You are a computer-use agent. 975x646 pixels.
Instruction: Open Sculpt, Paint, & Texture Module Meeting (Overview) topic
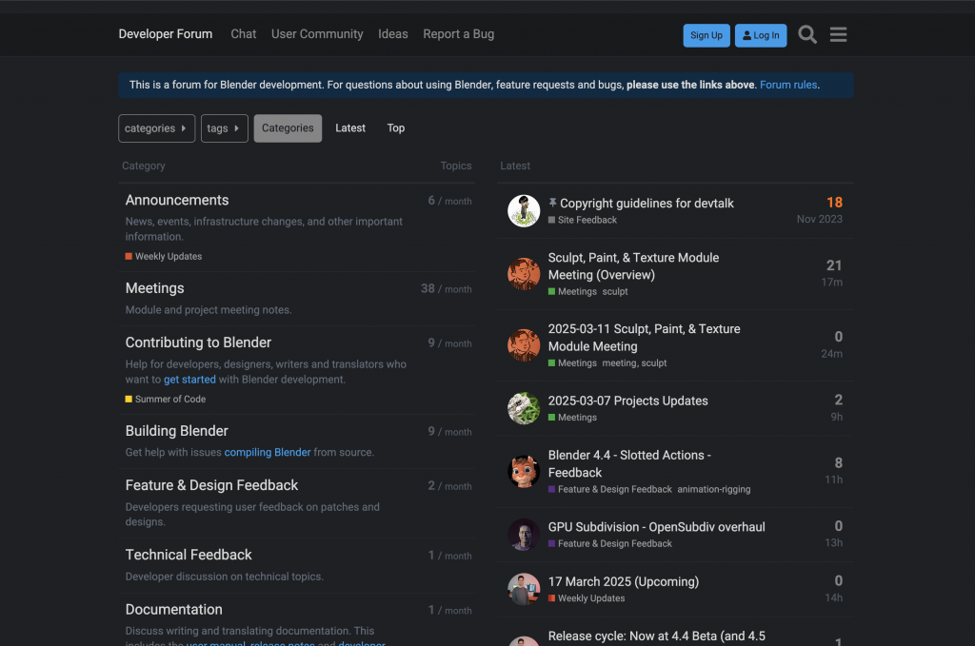point(633,266)
